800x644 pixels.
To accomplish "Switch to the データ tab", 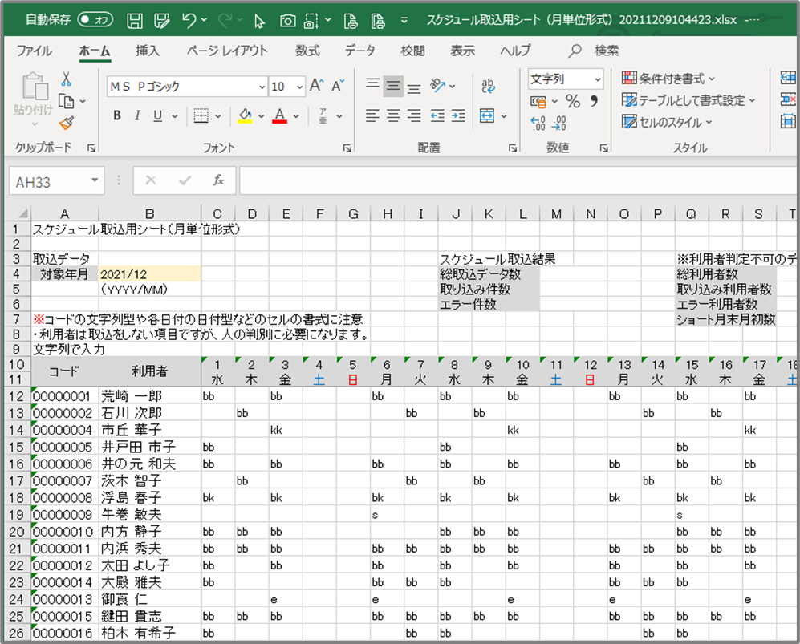I will [359, 51].
